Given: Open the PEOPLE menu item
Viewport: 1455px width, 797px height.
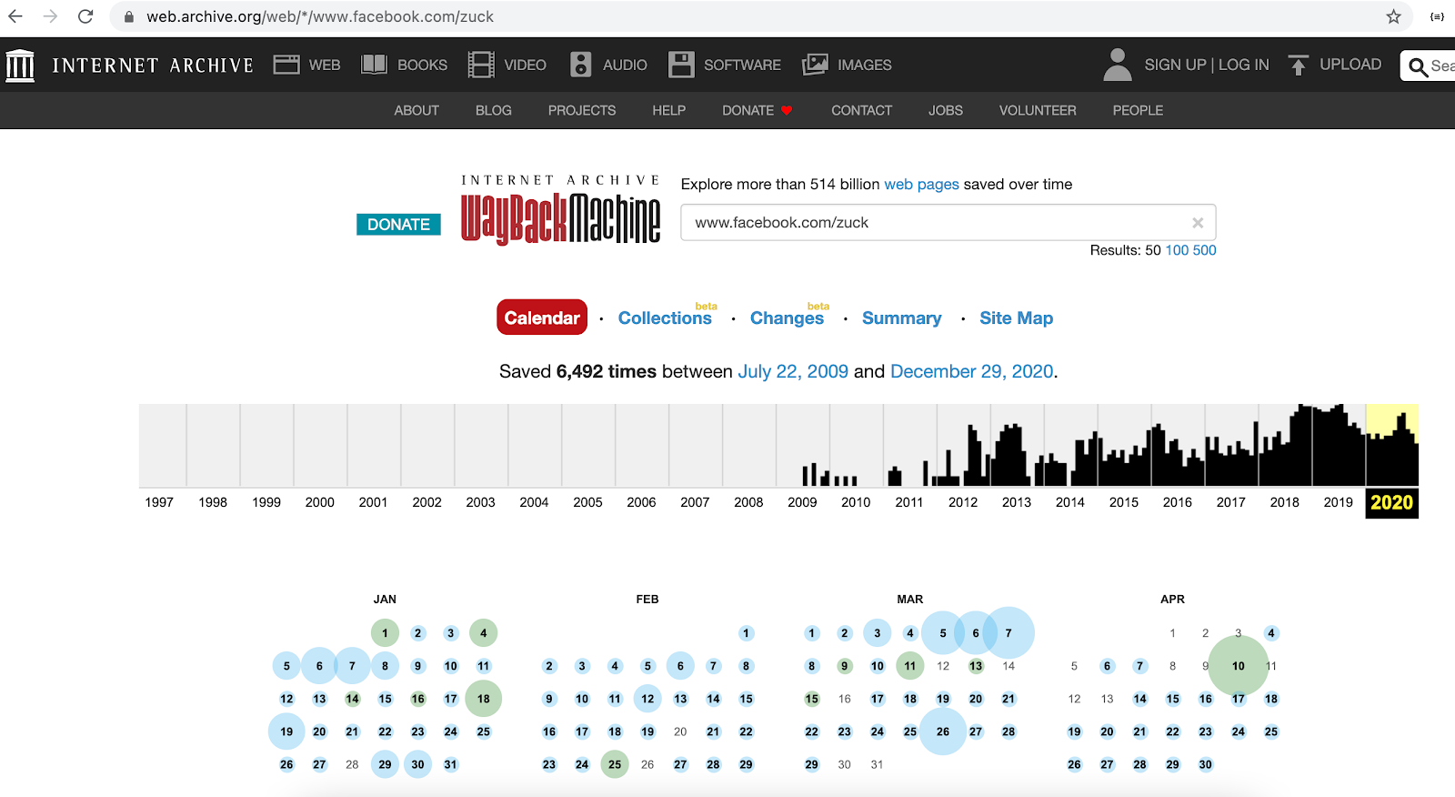Looking at the screenshot, I should [1138, 110].
